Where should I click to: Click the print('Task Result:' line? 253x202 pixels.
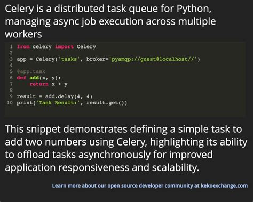tap(72, 103)
